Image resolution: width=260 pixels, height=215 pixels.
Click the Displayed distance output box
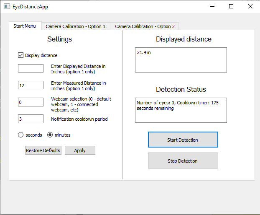181,60
